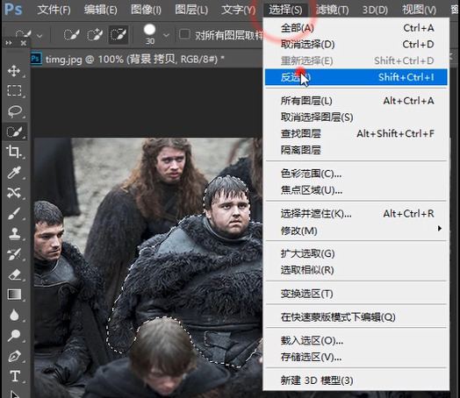
Task: Select the Brush tool
Action: (14, 213)
